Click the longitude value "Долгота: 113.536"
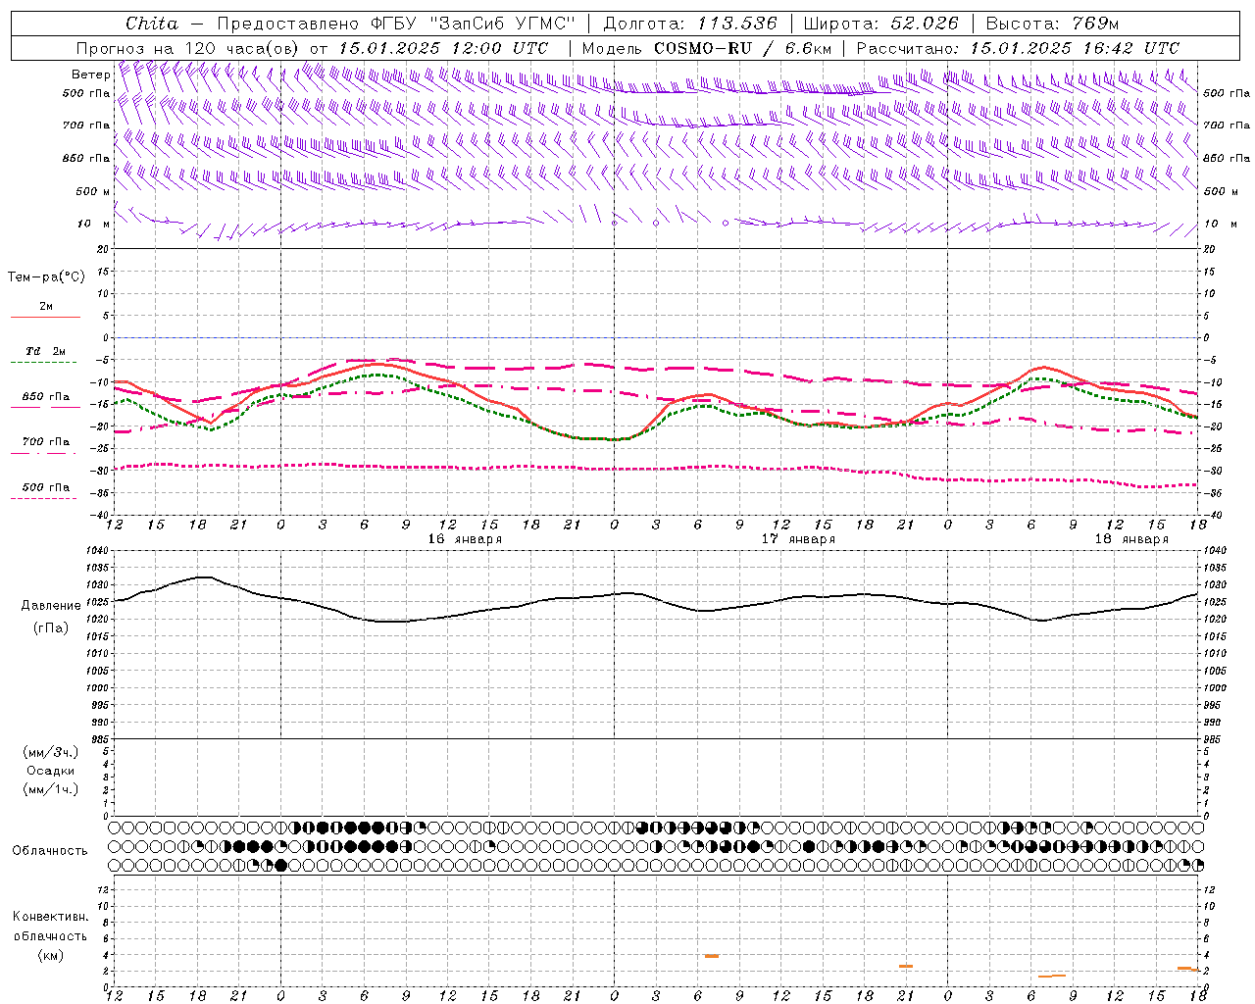1255x1004 pixels. point(690,24)
